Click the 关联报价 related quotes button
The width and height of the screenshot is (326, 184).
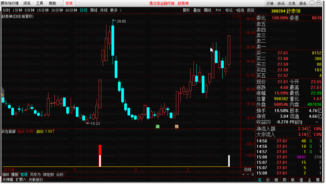(36, 180)
